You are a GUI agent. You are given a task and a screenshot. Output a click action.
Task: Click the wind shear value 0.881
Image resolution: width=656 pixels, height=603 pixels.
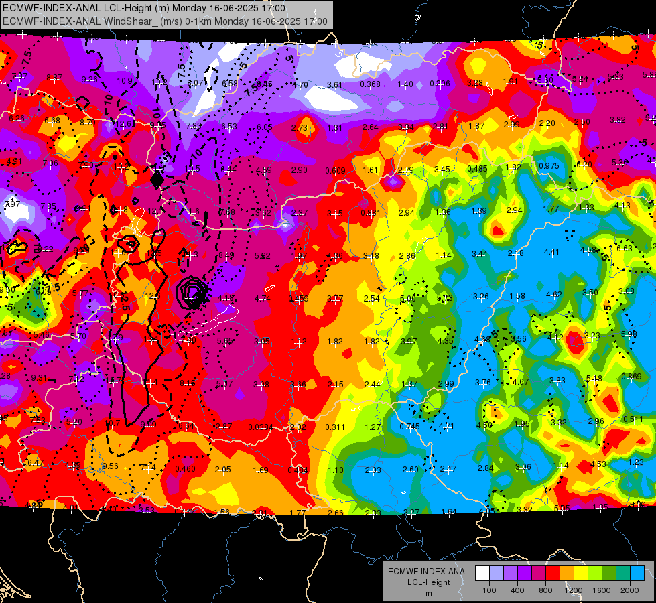[371, 213]
